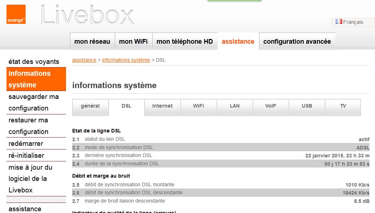This screenshot has height=213, width=375.
Task: Switch to the général tab
Action: 90,106
